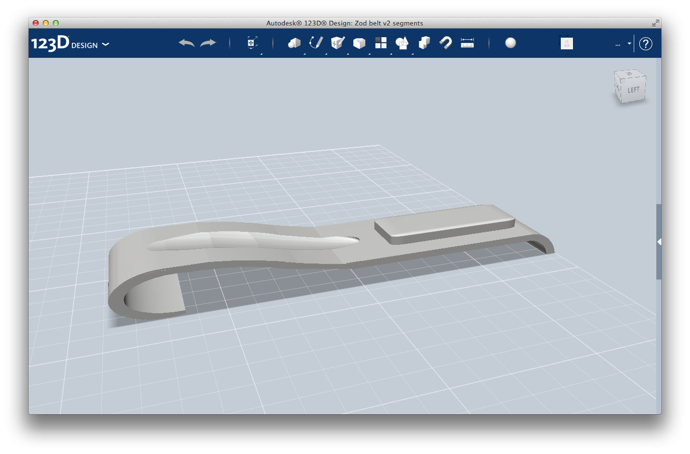Open the Modify tool
This screenshot has width=690, height=454.
(x=359, y=43)
